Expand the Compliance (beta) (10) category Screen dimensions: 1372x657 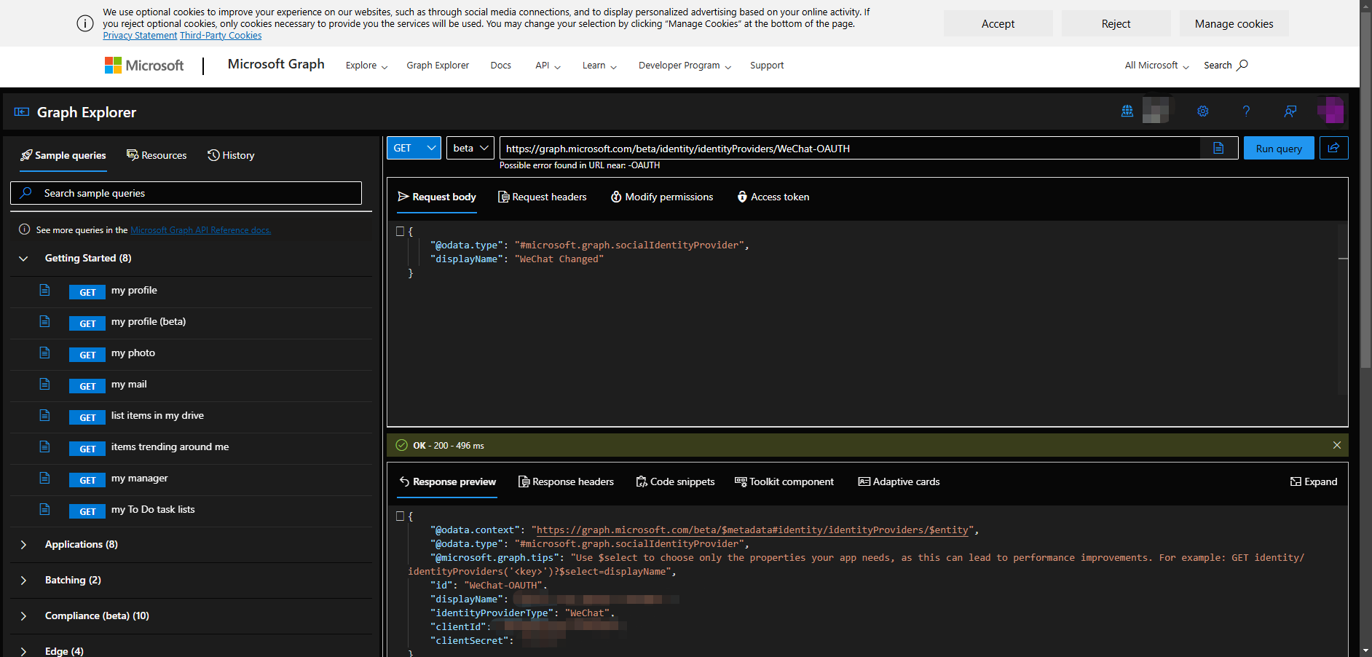(23, 616)
